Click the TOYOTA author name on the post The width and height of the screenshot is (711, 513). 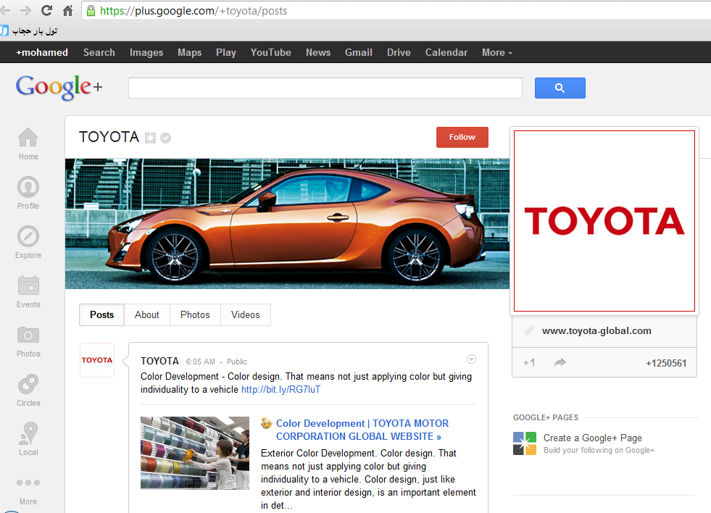click(x=159, y=361)
